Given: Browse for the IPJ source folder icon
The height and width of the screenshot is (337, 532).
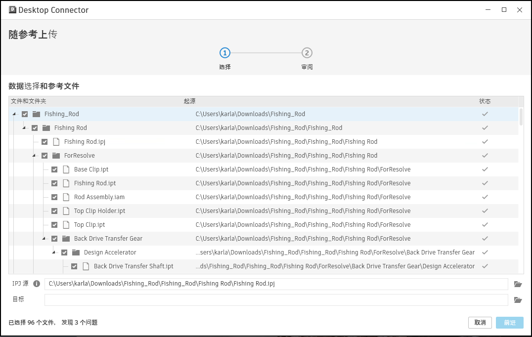Looking at the screenshot, I should 518,284.
